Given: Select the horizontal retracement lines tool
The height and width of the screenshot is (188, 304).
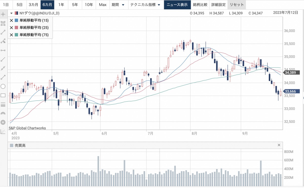Looking at the screenshot, I should 3,105.
